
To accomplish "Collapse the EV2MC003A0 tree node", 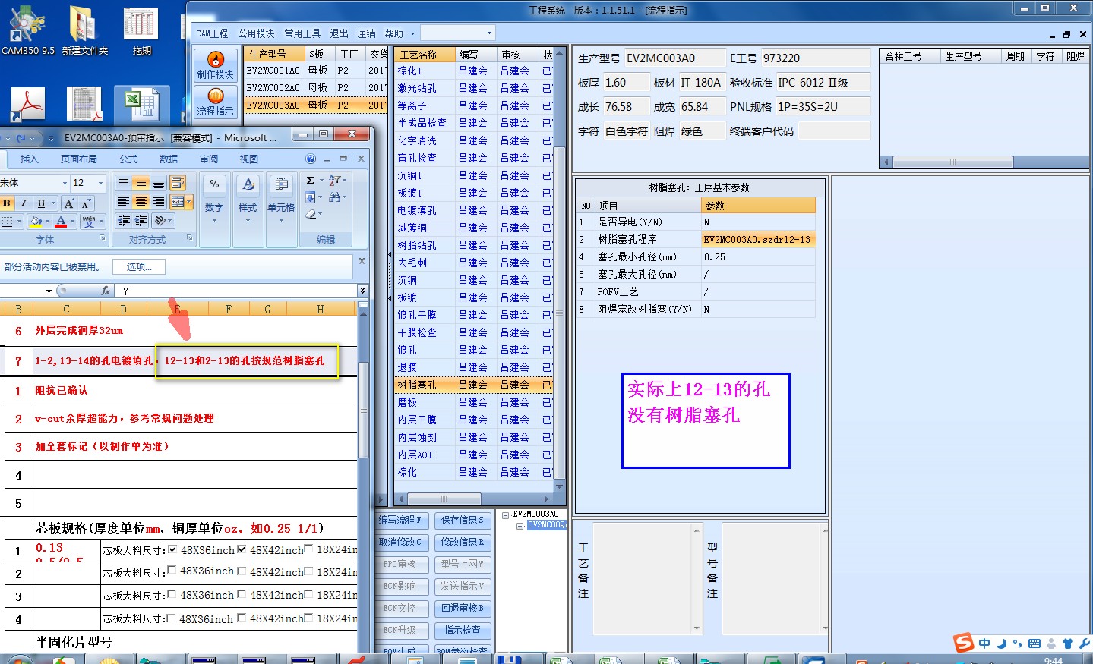I will pyautogui.click(x=505, y=515).
